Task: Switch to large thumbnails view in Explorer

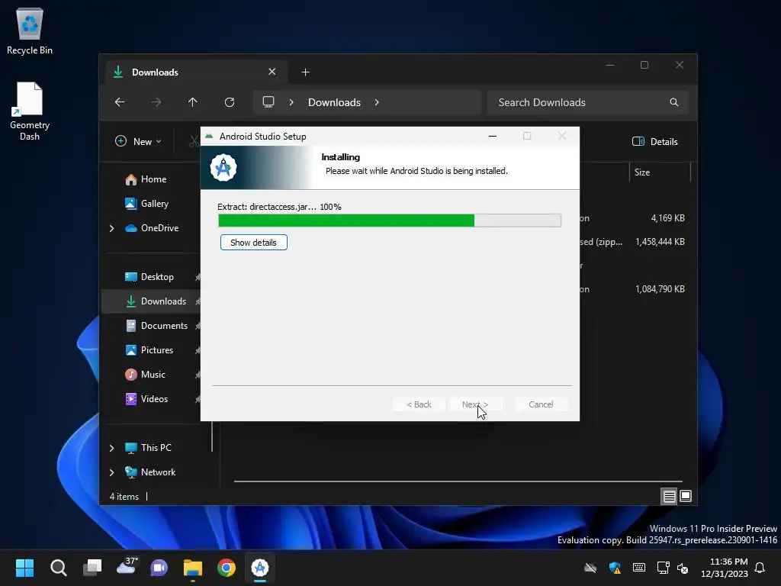Action: pos(686,496)
